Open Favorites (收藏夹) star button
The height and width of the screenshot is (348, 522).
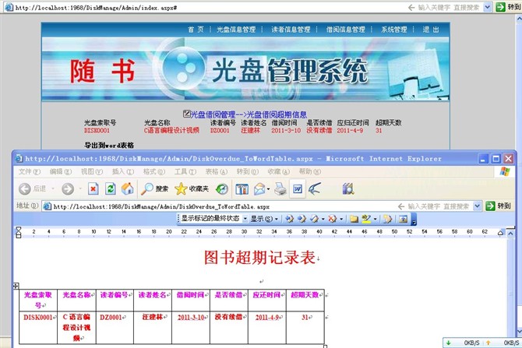[192, 188]
